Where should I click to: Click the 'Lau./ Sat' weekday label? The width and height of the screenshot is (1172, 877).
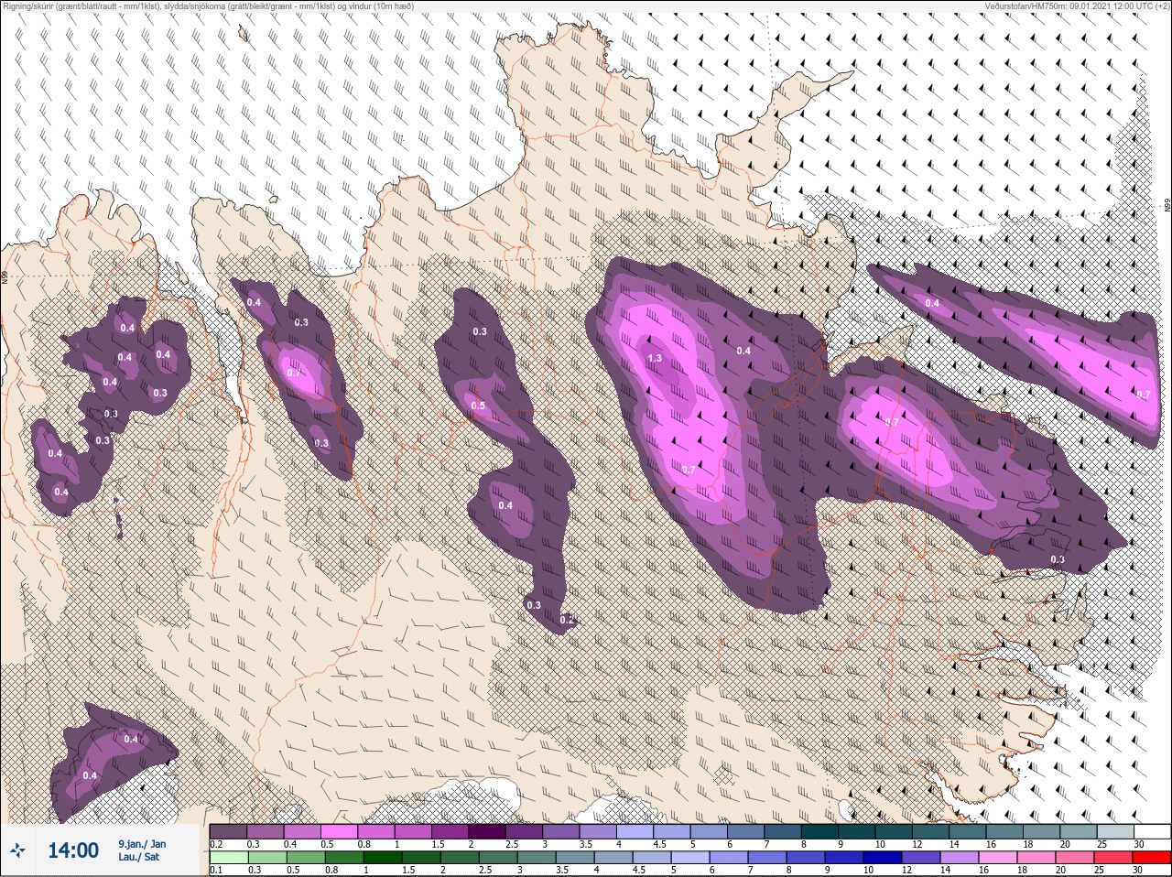click(138, 858)
